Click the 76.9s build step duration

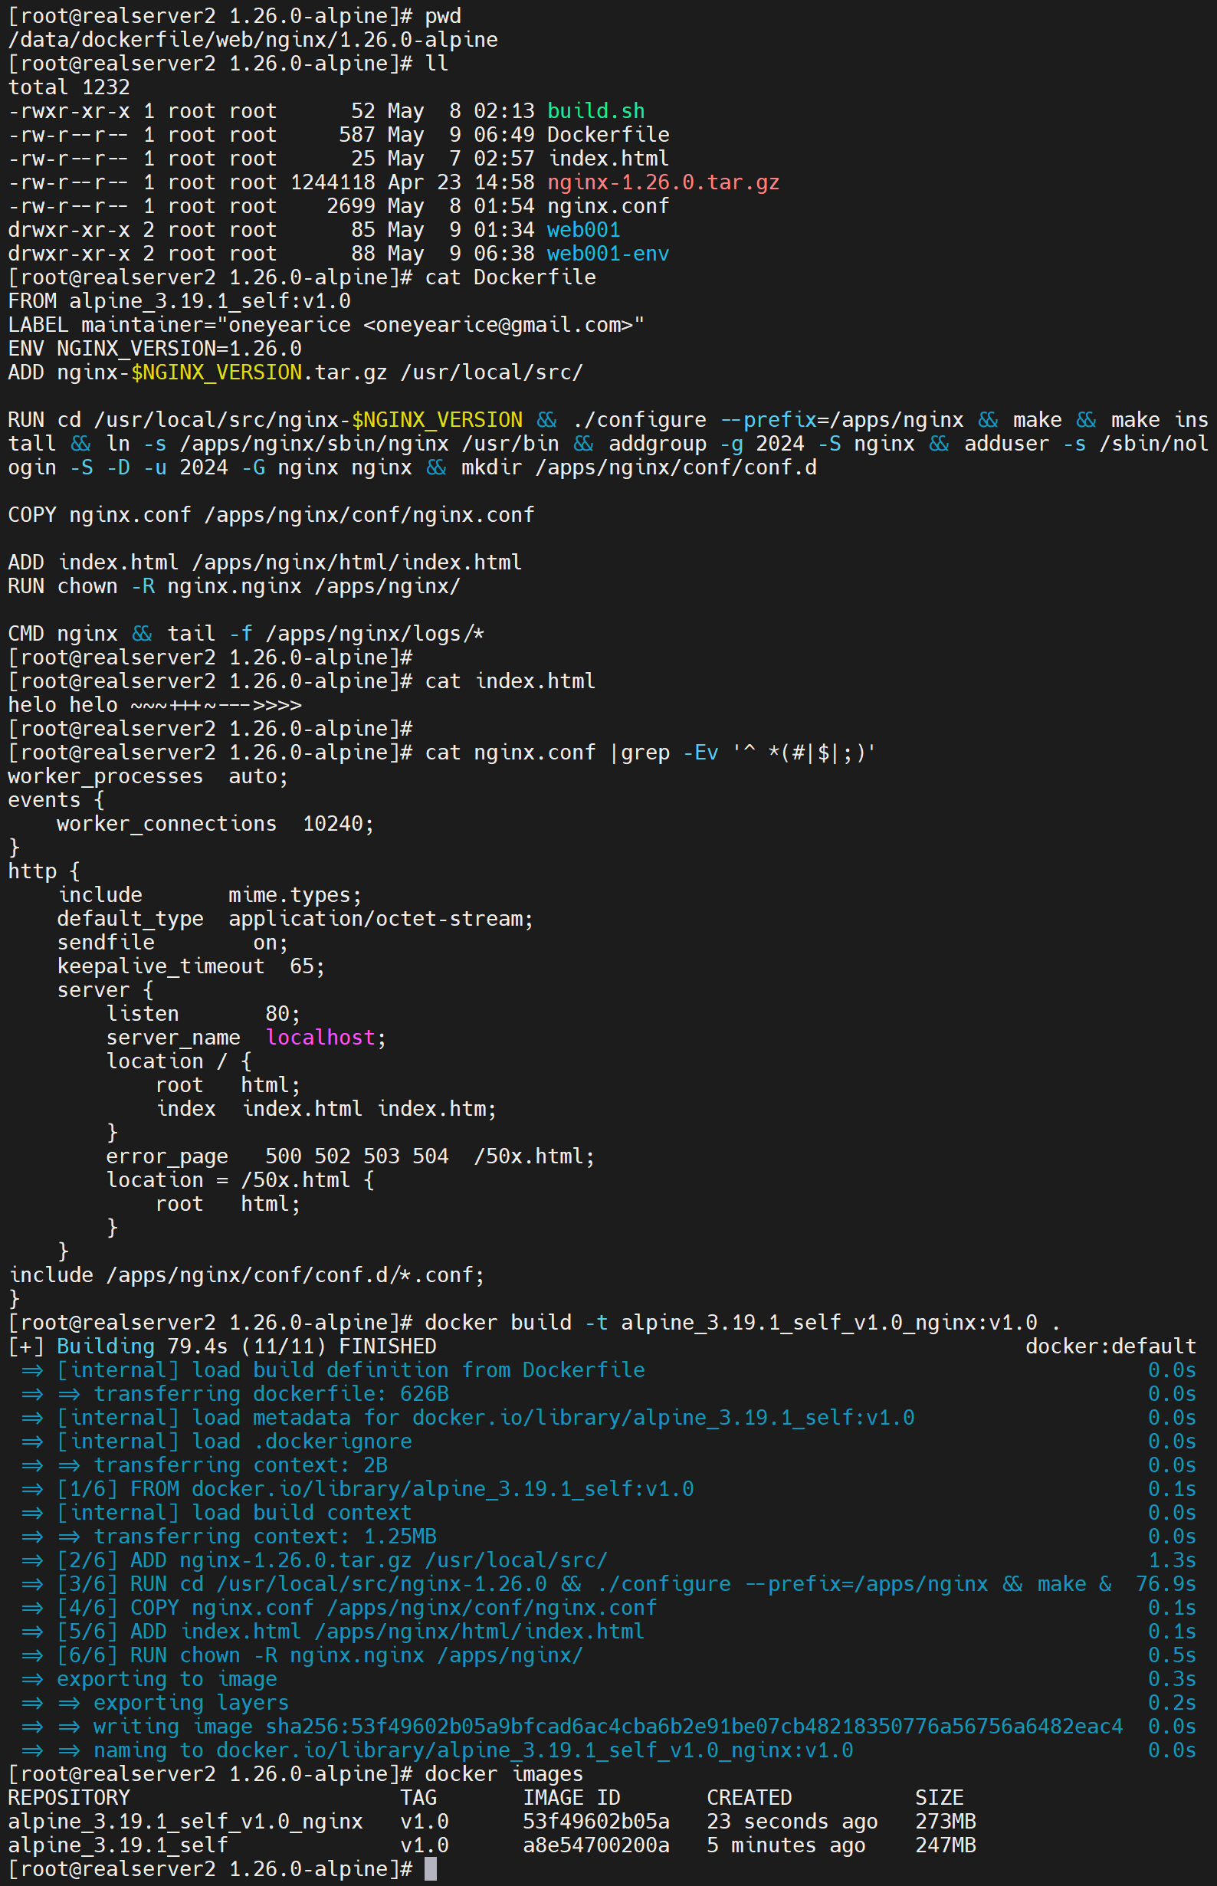pyautogui.click(x=1165, y=1584)
